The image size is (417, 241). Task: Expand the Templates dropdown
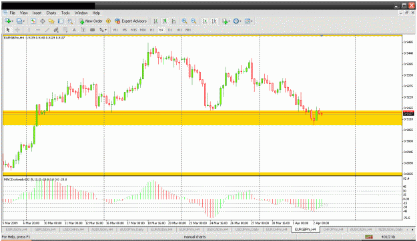point(252,21)
